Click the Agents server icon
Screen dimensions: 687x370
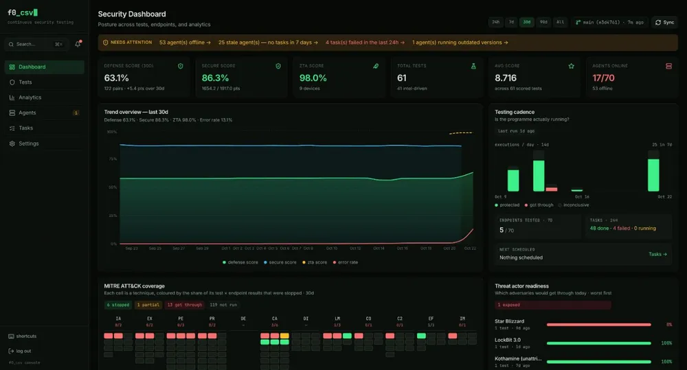[12, 113]
